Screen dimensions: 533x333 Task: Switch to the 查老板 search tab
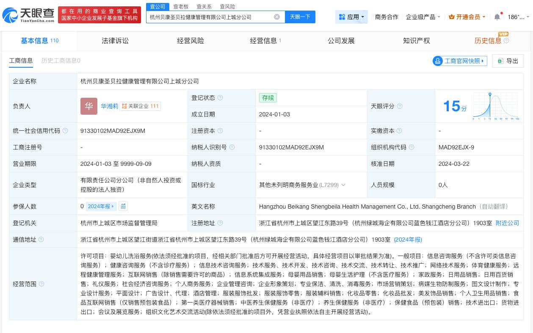(x=180, y=6)
